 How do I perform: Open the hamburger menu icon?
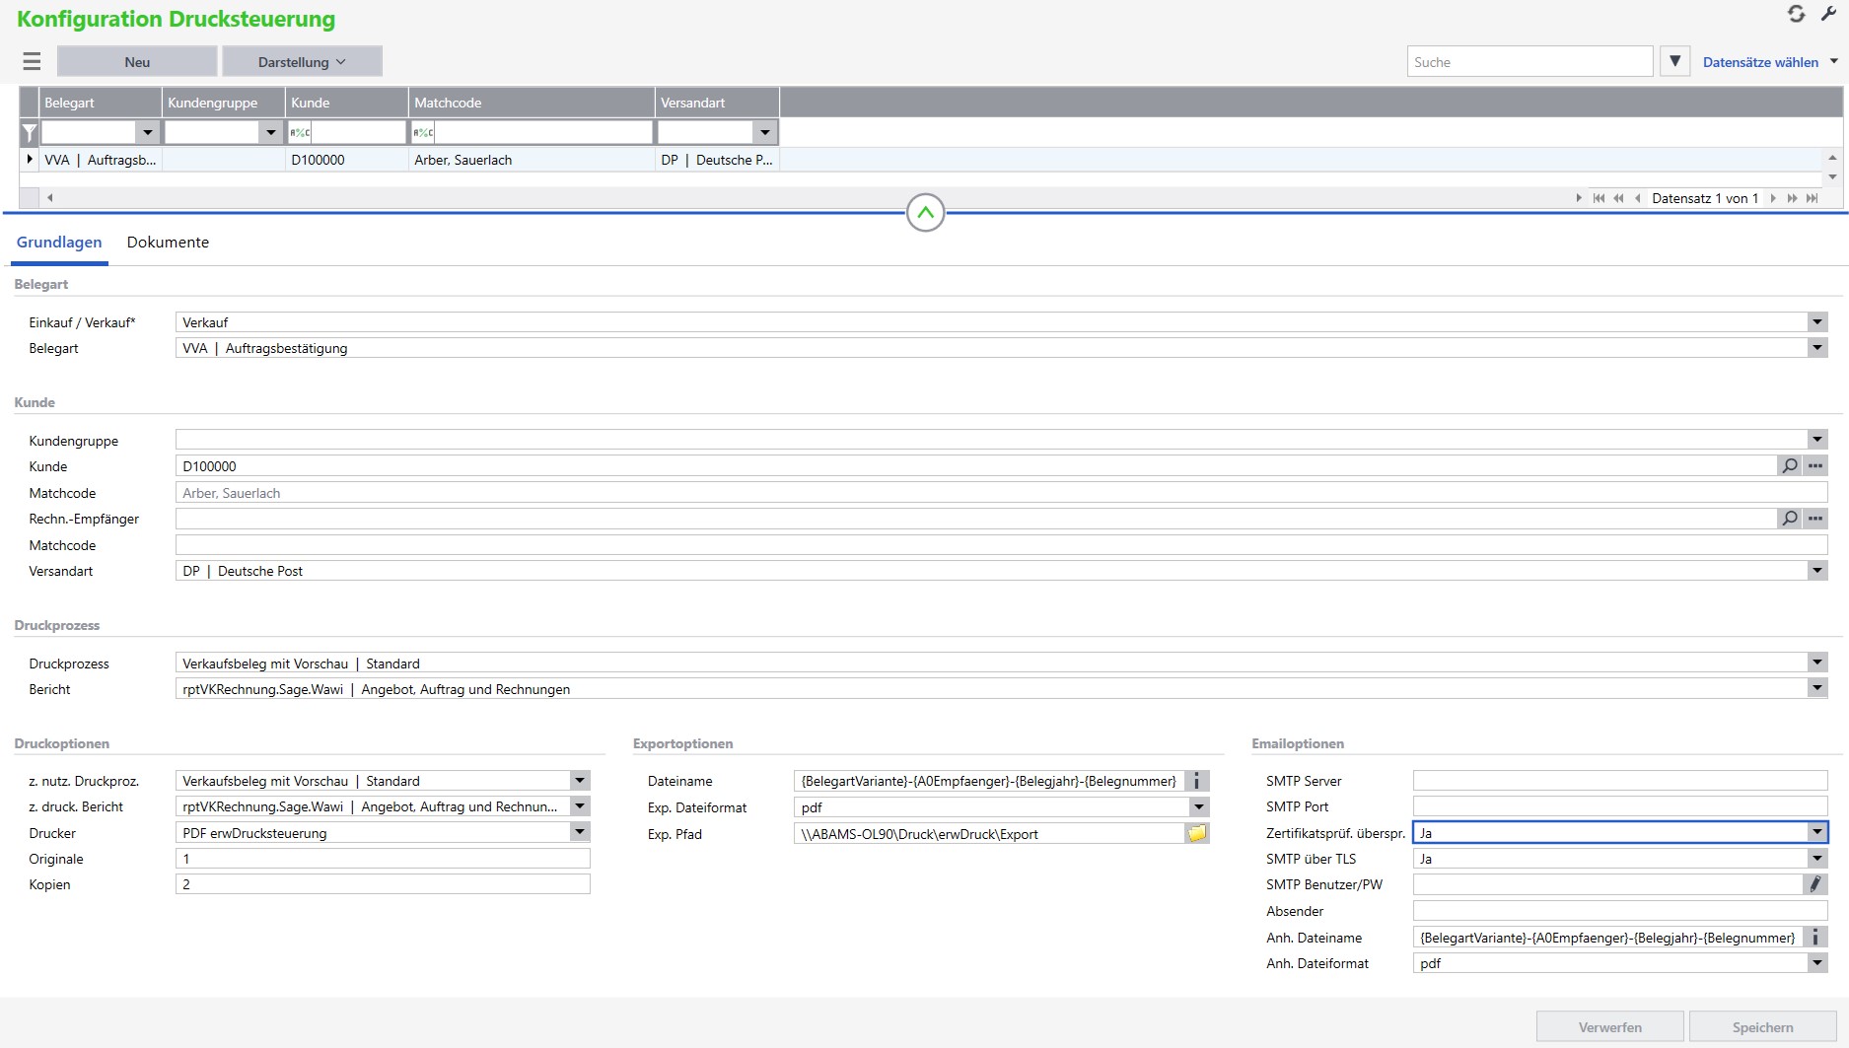[x=32, y=62]
